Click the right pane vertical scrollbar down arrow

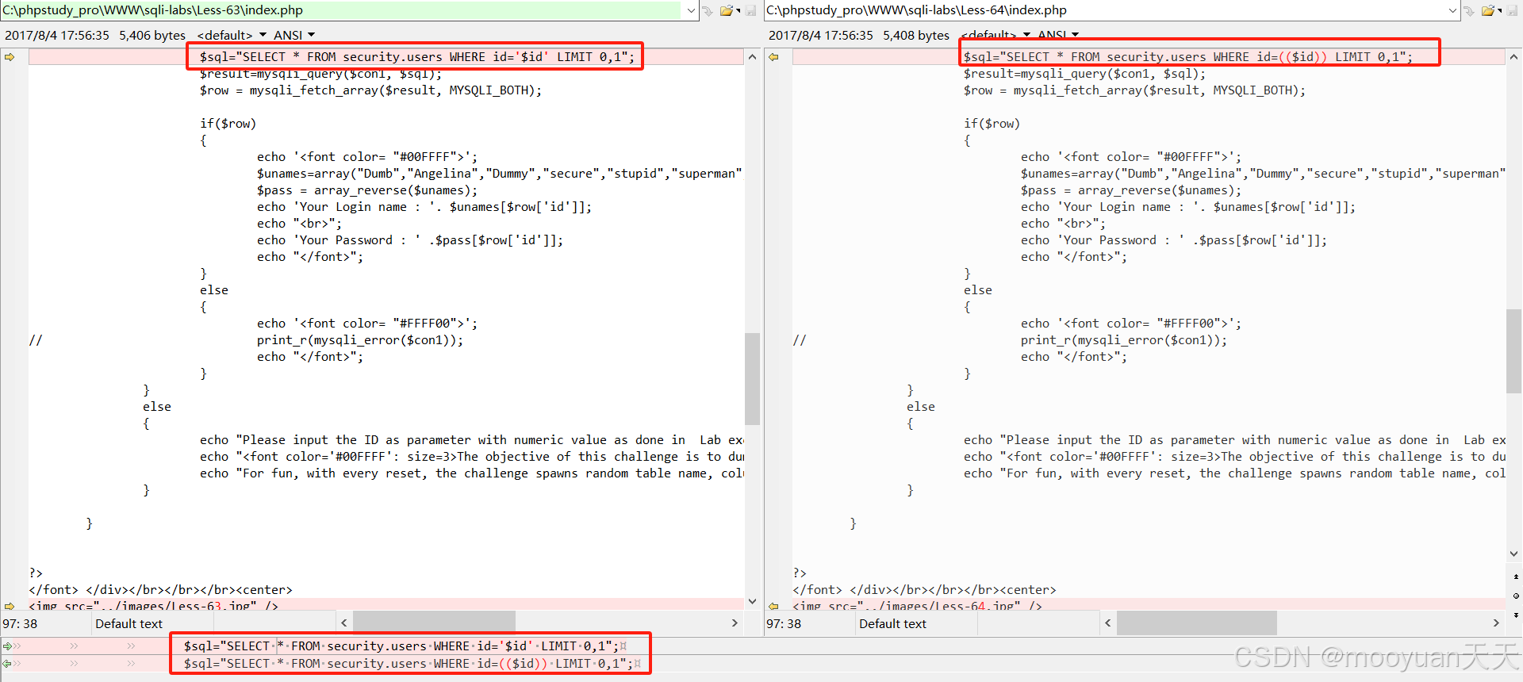pos(1514,554)
